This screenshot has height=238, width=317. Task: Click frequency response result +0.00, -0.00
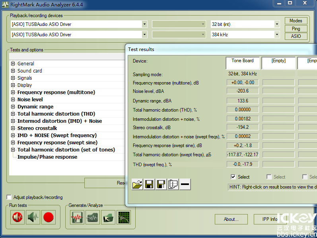[243, 83]
